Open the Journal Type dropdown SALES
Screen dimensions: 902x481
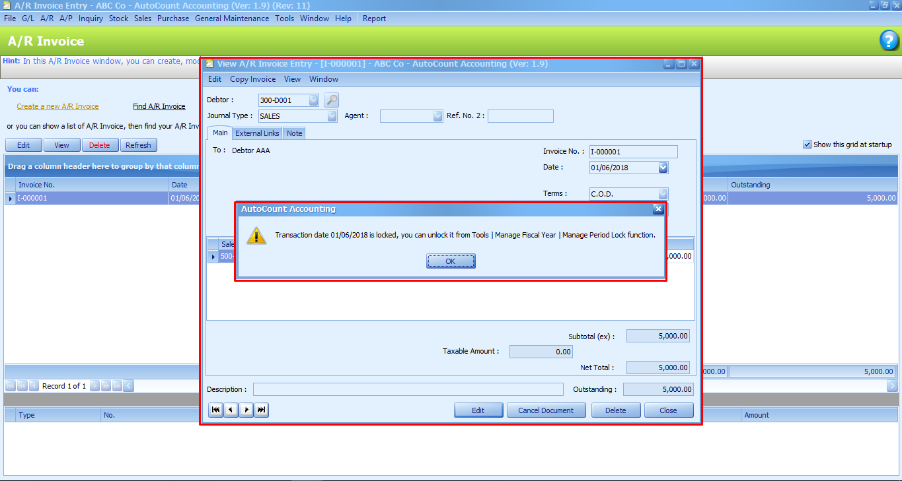(x=332, y=116)
